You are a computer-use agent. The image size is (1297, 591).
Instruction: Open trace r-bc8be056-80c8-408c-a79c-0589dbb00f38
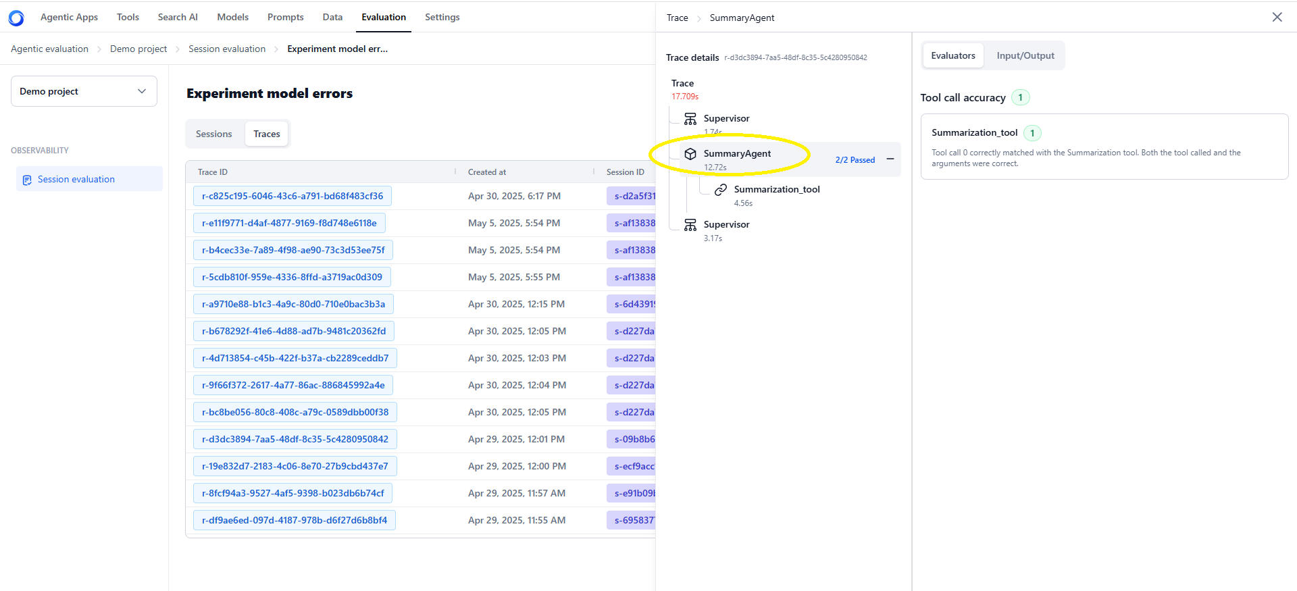(295, 412)
